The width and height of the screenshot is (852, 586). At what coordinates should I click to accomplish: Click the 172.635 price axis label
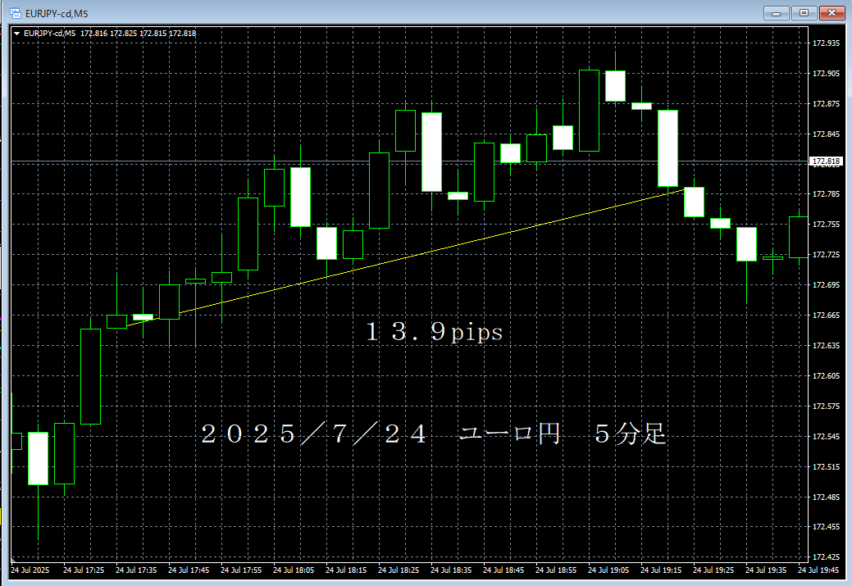point(826,345)
